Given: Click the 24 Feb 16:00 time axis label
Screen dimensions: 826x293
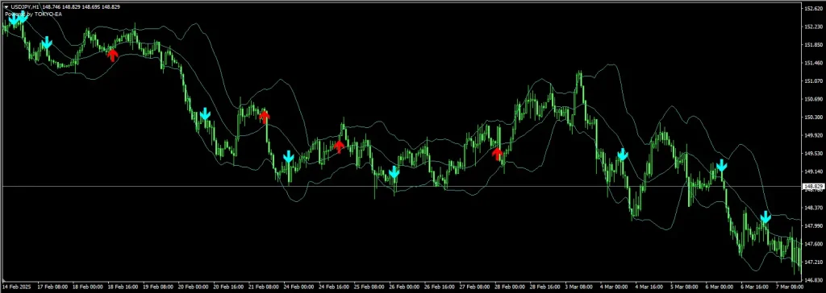Looking at the screenshot, I should (x=335, y=287).
